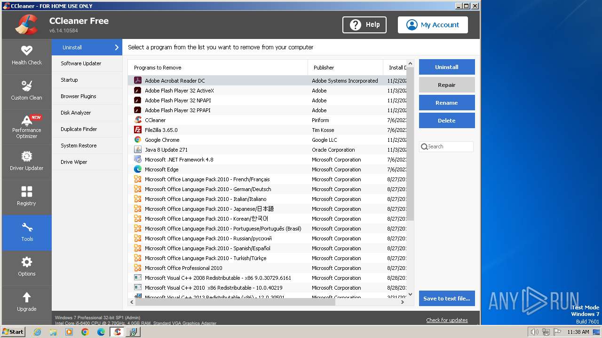602x338 pixels.
Task: Click vertical scrollbar down arrow
Action: coord(410,294)
